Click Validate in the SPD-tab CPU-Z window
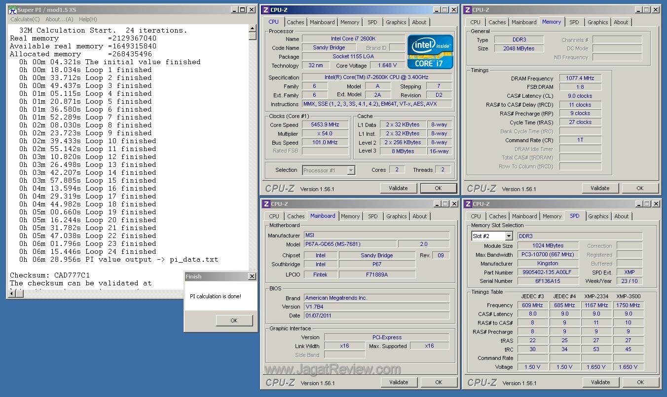The image size is (667, 397). pos(600,382)
